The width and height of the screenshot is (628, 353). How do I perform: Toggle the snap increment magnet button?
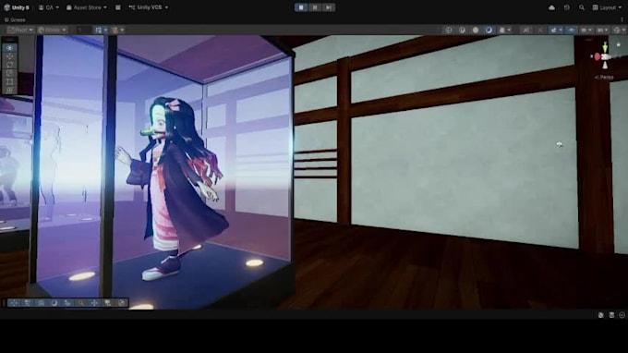pos(115,30)
